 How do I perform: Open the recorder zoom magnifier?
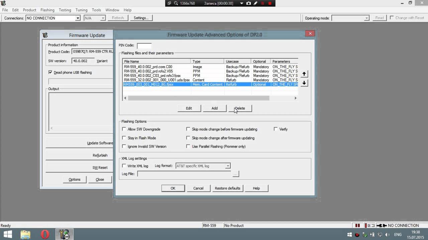pos(176,3)
